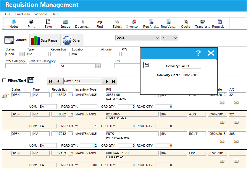Click the Find binoculars icon
The height and width of the screenshot is (170, 247).
tap(100, 24)
